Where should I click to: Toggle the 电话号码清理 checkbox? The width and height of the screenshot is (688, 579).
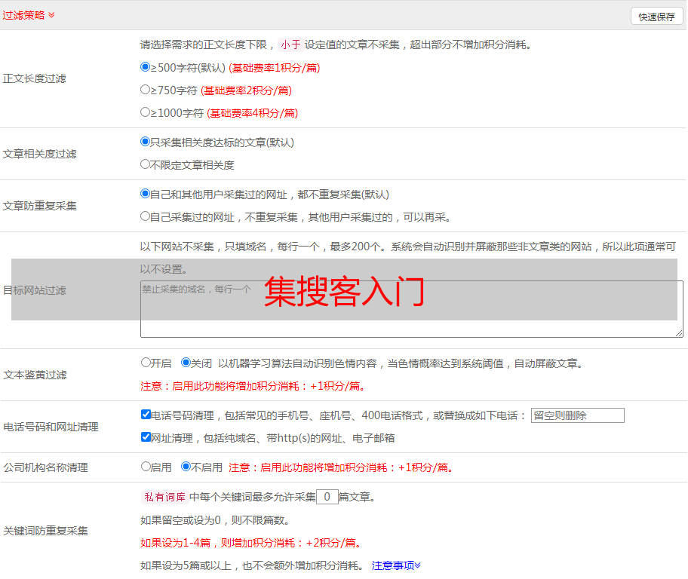[x=146, y=415]
